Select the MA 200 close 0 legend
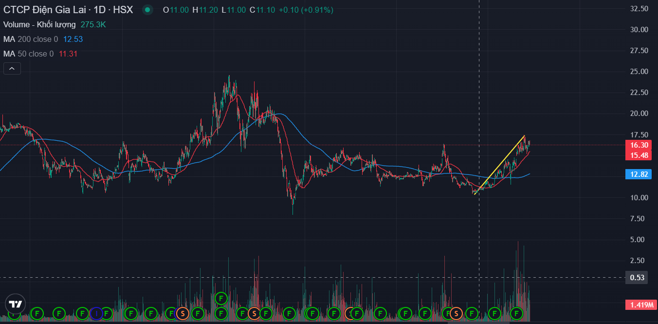 click(x=31, y=39)
